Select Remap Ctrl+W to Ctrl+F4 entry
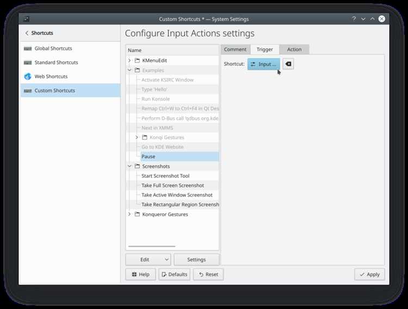This screenshot has height=309, width=408. (x=180, y=109)
